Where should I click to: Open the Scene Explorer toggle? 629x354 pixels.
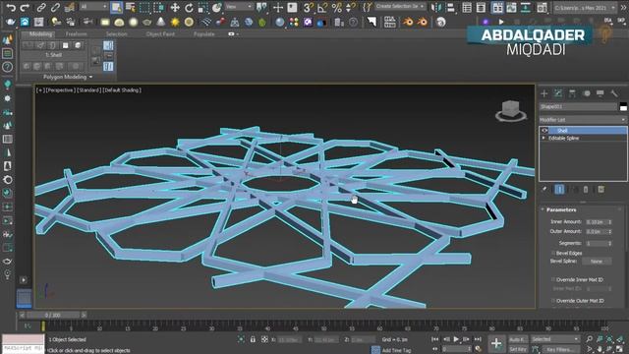point(467,7)
